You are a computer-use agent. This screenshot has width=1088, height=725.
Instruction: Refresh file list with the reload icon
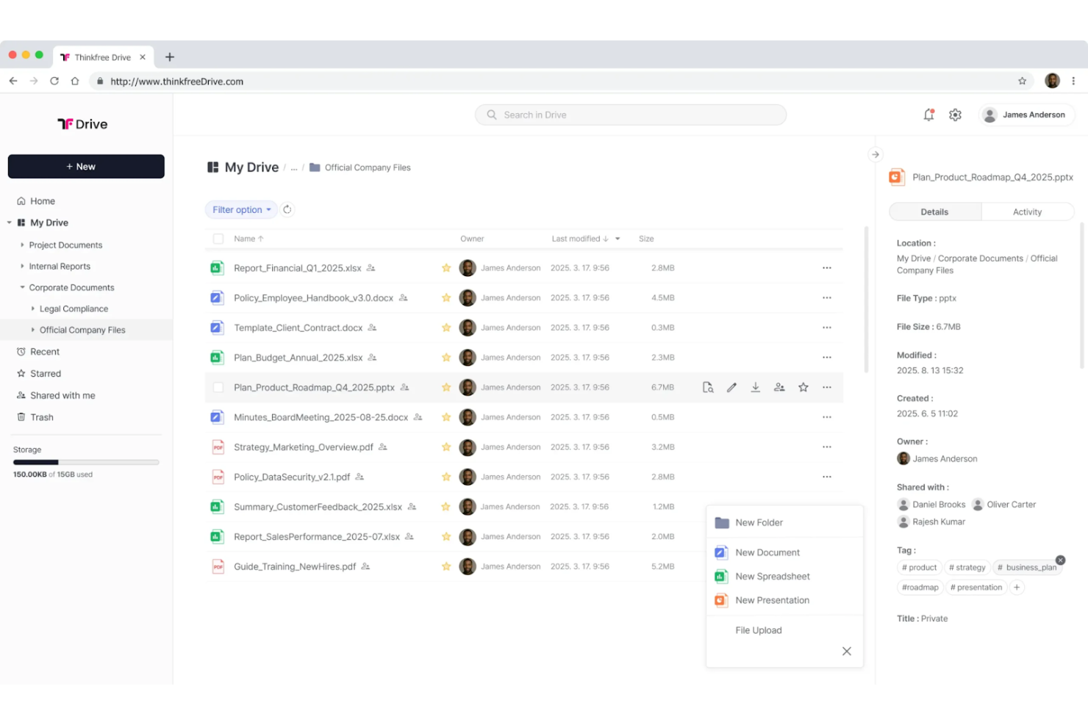tap(287, 209)
